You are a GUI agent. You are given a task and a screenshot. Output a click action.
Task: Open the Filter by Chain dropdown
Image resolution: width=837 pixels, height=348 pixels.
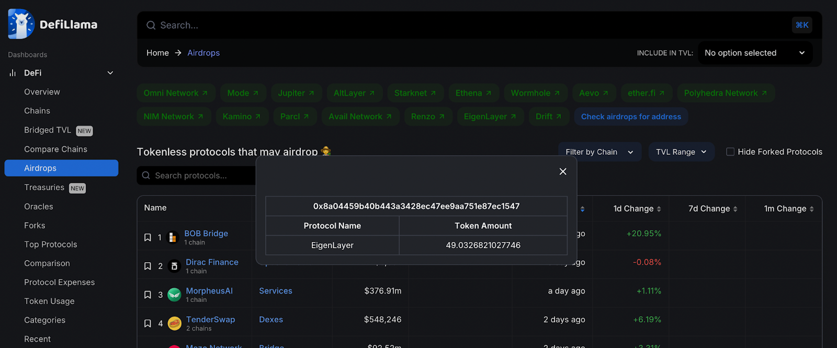[x=600, y=152]
